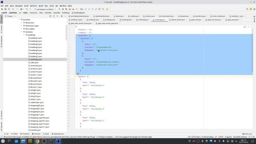Navigate Forward with the right arrow icon

17,9
